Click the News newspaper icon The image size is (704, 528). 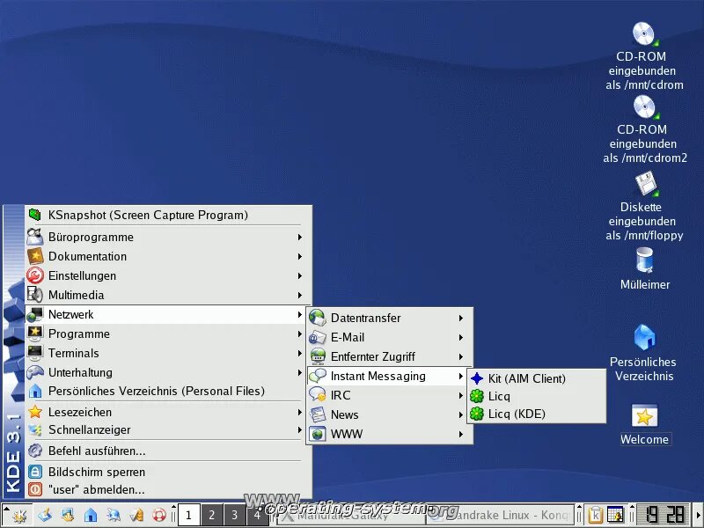click(x=318, y=414)
